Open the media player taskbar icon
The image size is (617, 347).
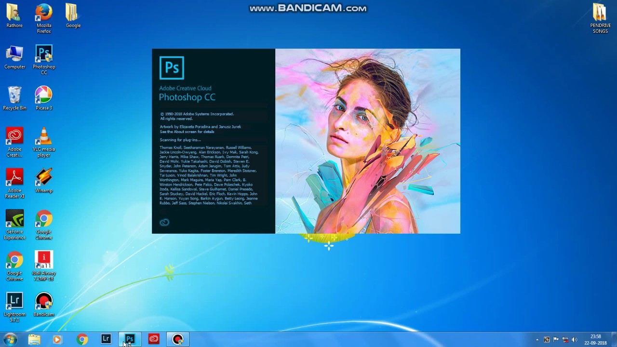click(57, 339)
